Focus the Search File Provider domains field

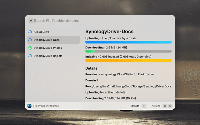[103, 21]
